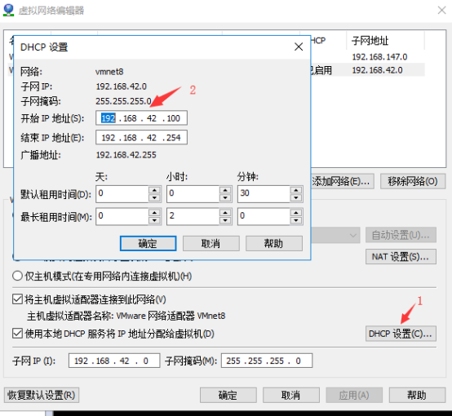Increase maximum lease days spinner
Screen dimensions: 452x416
click(x=154, y=213)
